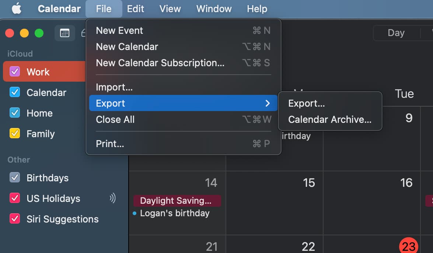Toggle the Home calendar checkbox
This screenshot has width=433, height=253.
pos(15,113)
